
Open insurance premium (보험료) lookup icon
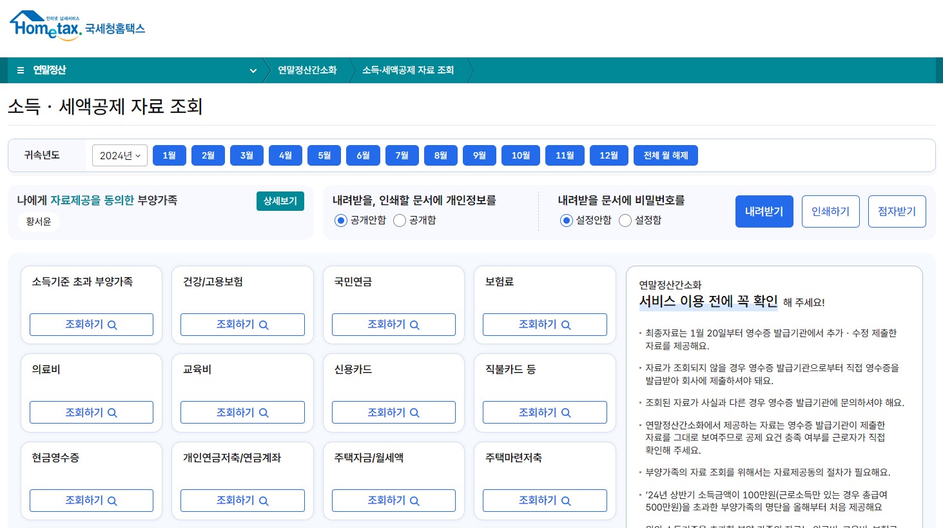(x=565, y=324)
